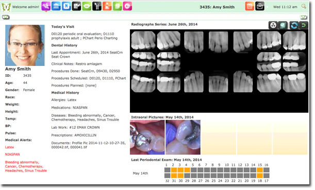The image size is (315, 190).
Task: Open the orange calendar schedule icon
Action: click(250, 6)
